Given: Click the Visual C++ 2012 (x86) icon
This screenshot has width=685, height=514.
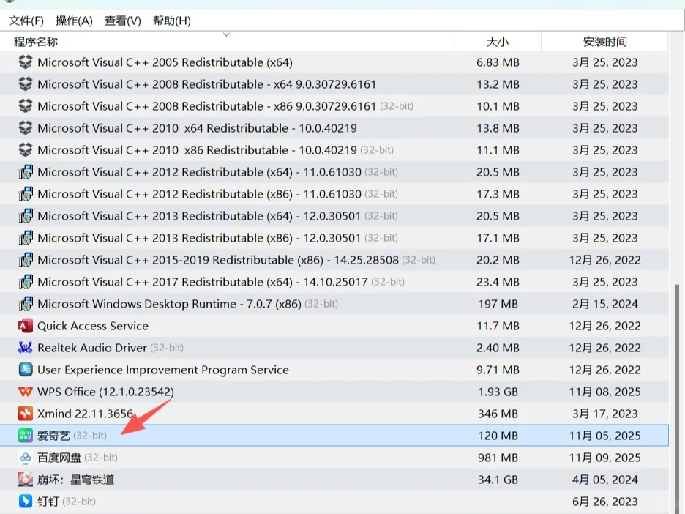Looking at the screenshot, I should point(26,193).
